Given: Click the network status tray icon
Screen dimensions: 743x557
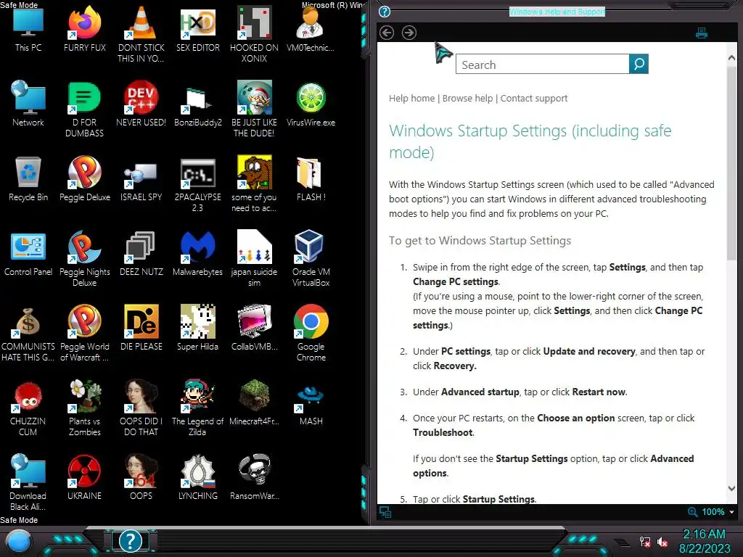Looking at the screenshot, I should (x=644, y=542).
